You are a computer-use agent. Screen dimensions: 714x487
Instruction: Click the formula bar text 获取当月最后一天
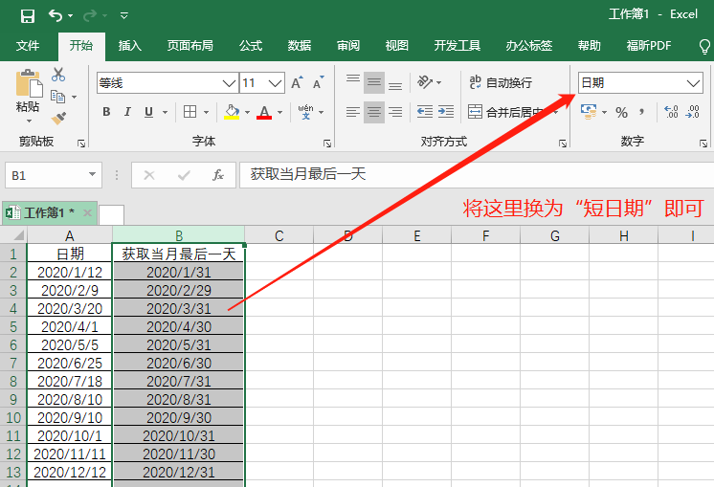click(x=308, y=174)
